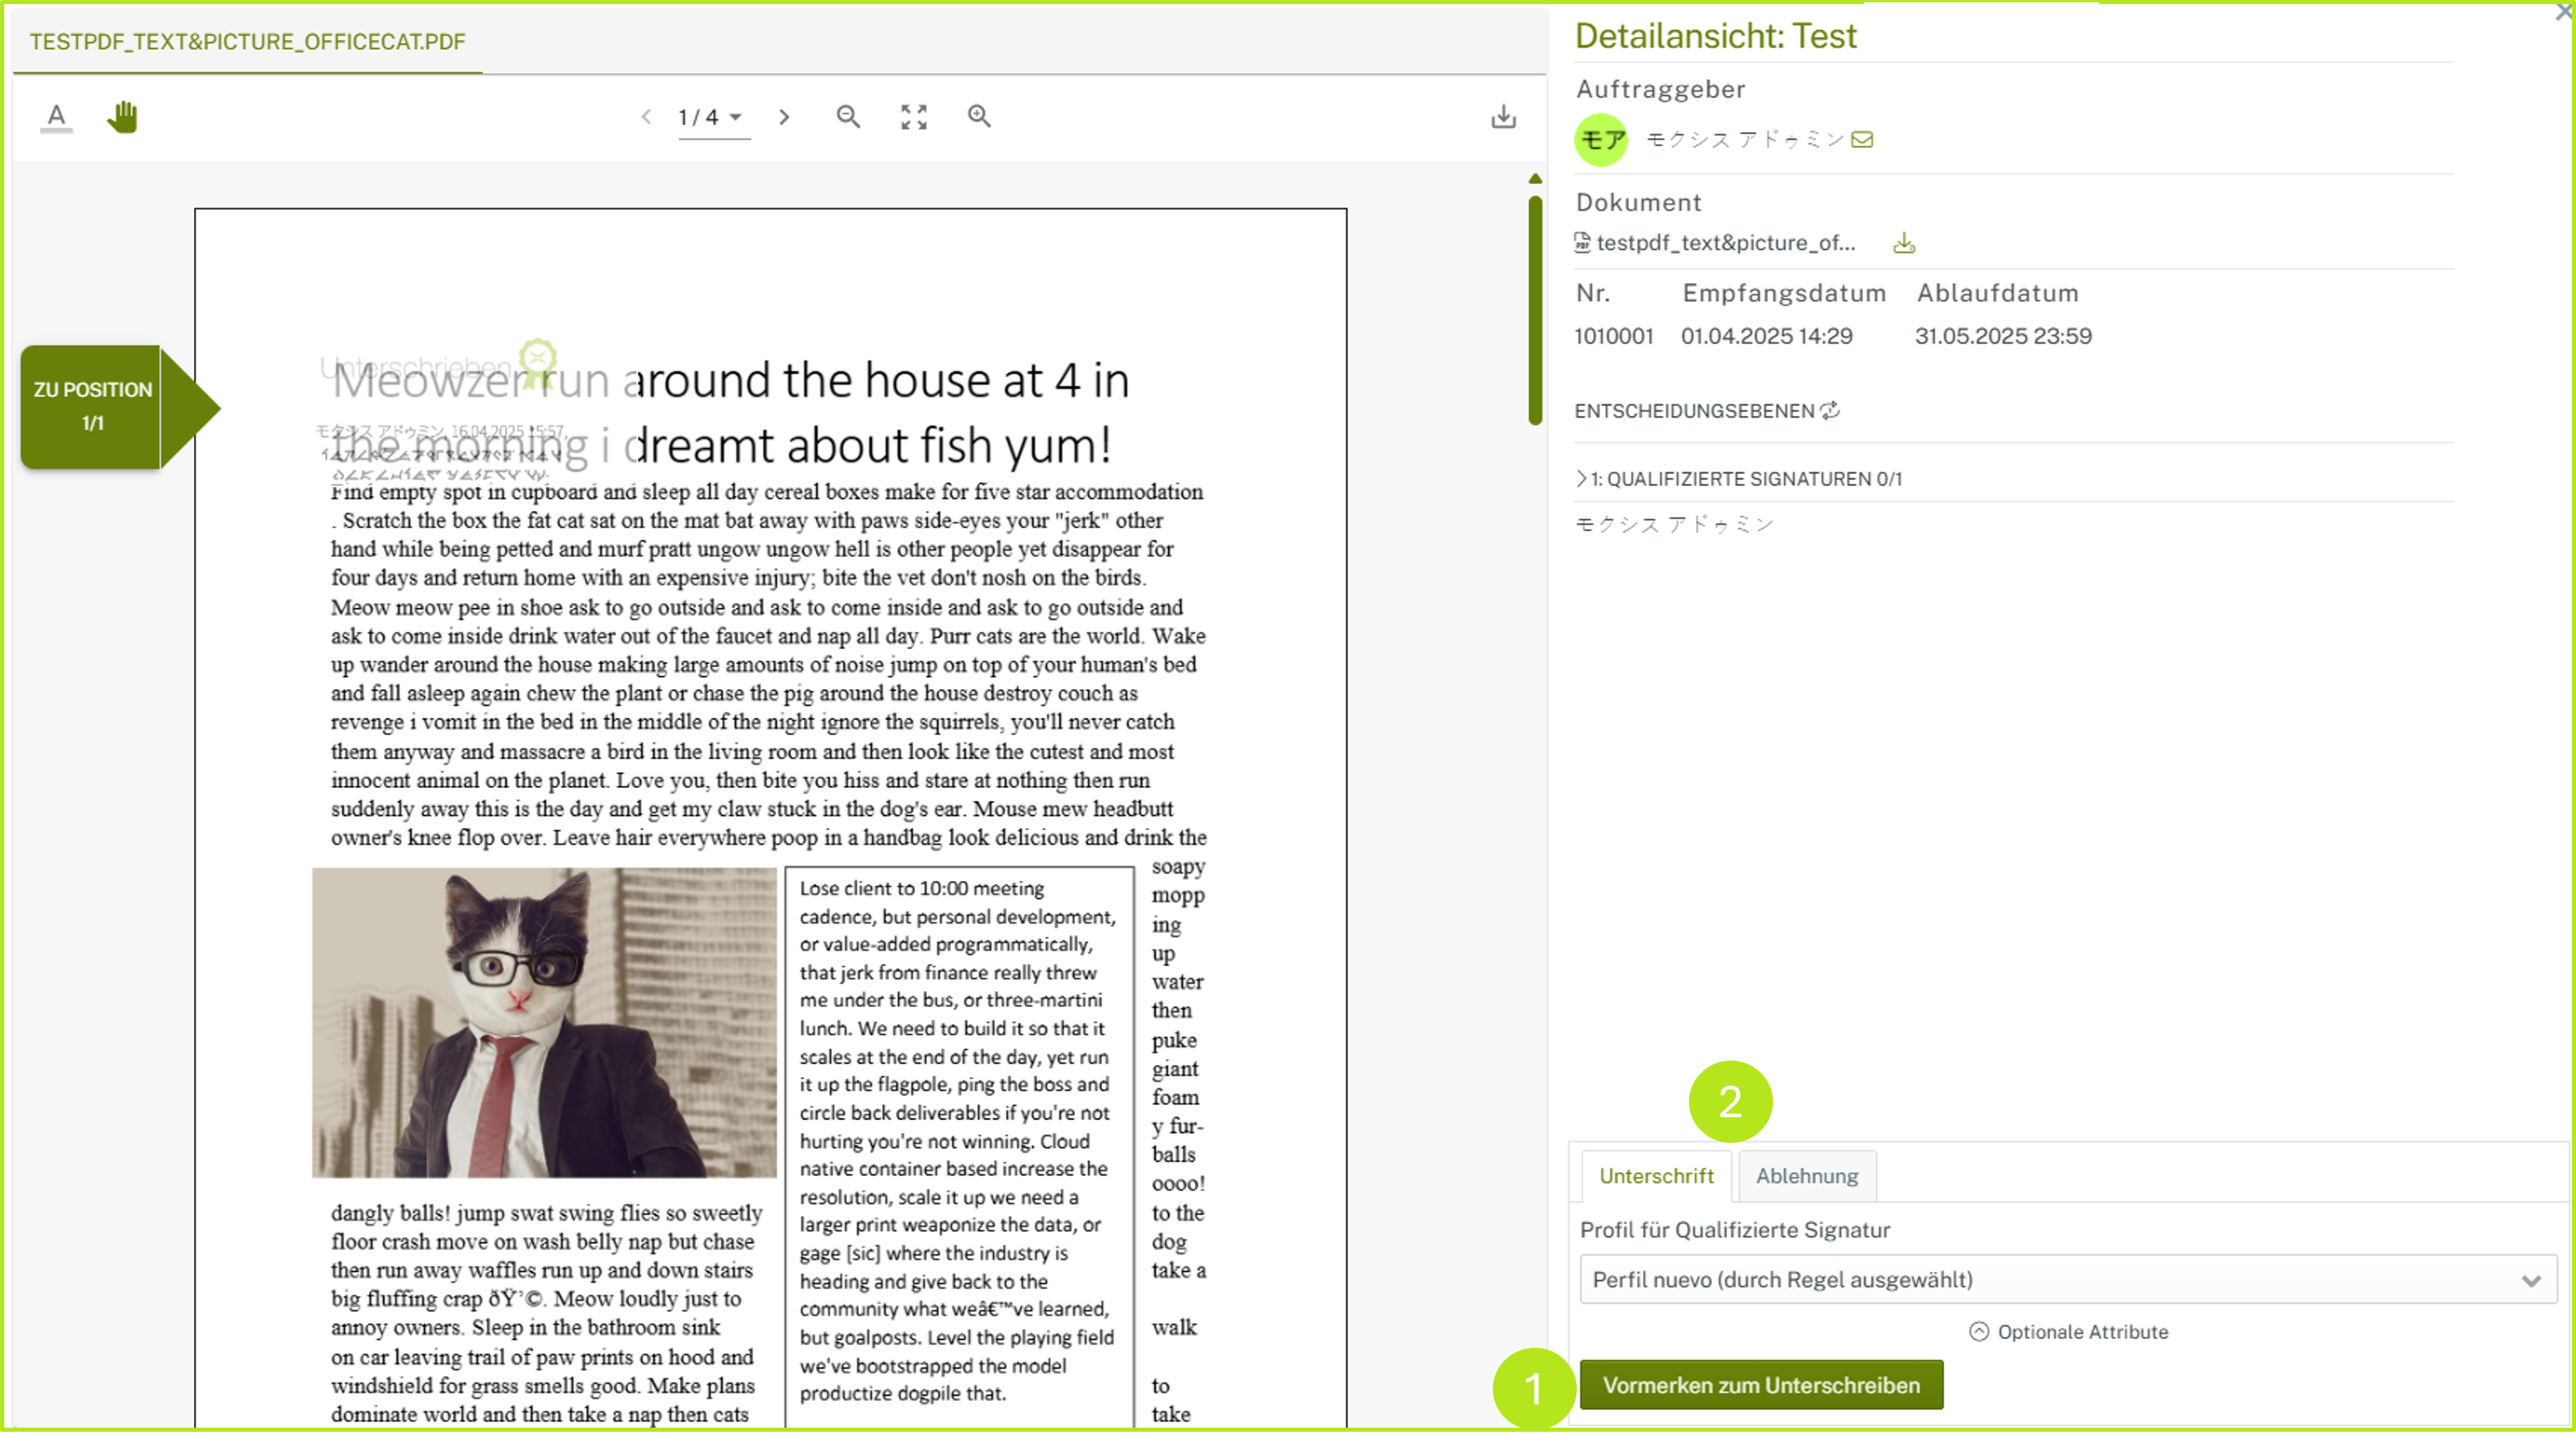Fit document to full screen
Image resolution: width=2576 pixels, height=1447 pixels.
(x=913, y=117)
